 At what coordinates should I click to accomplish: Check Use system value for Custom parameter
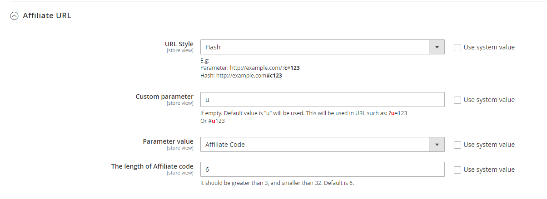point(457,100)
